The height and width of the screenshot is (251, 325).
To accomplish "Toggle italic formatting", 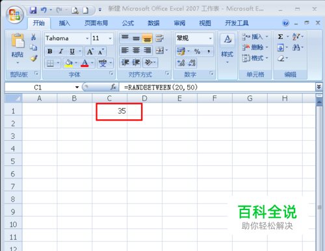I will (x=61, y=51).
